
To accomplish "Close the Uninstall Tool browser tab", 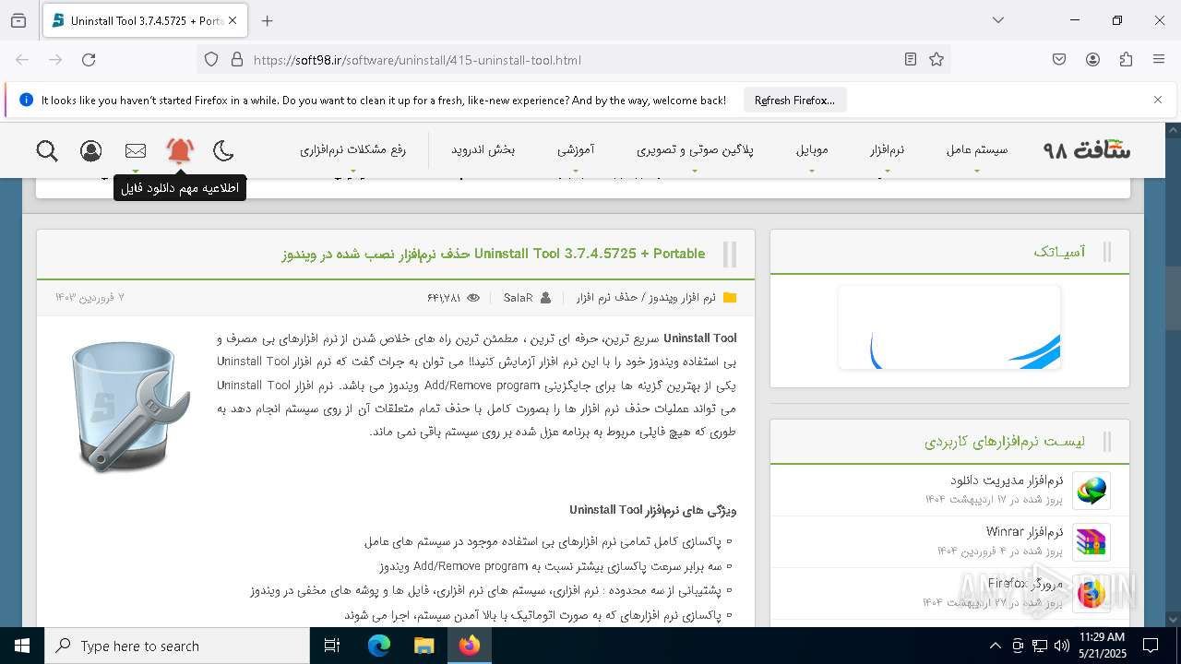I will click(233, 20).
